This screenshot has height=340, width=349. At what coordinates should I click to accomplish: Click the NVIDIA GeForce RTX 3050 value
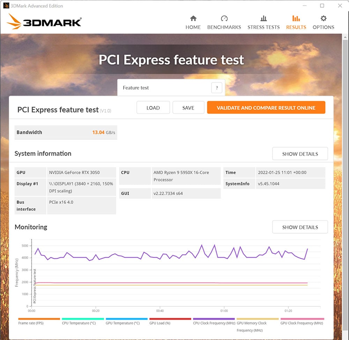[74, 172]
